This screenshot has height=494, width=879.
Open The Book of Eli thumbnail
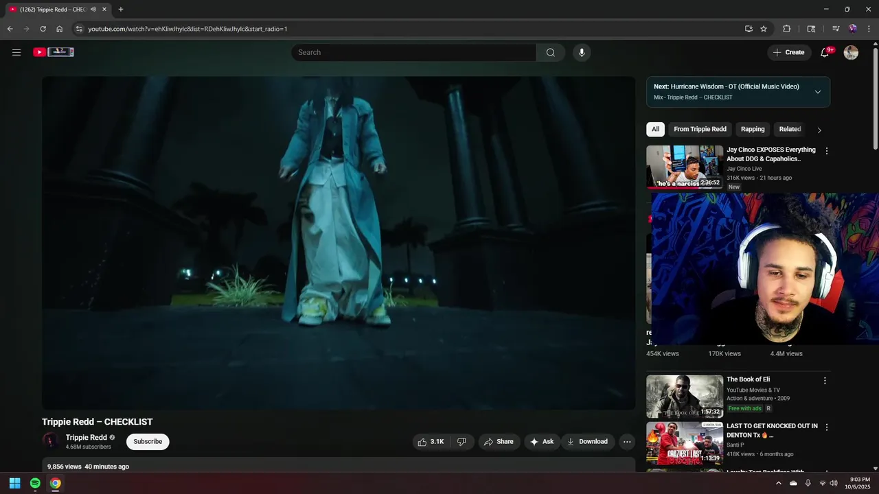[685, 397]
